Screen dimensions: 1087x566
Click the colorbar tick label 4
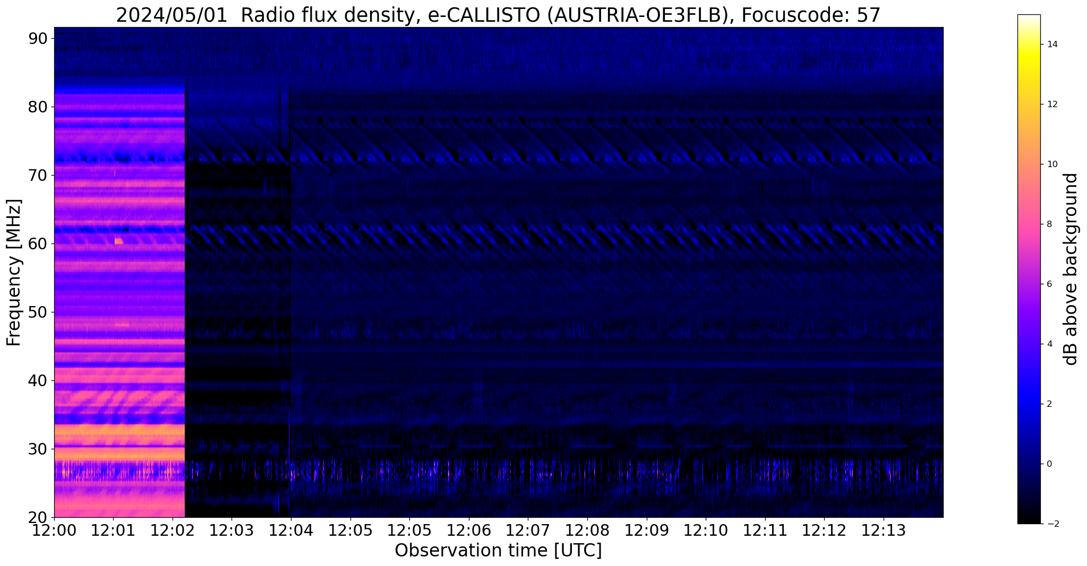(x=1048, y=344)
